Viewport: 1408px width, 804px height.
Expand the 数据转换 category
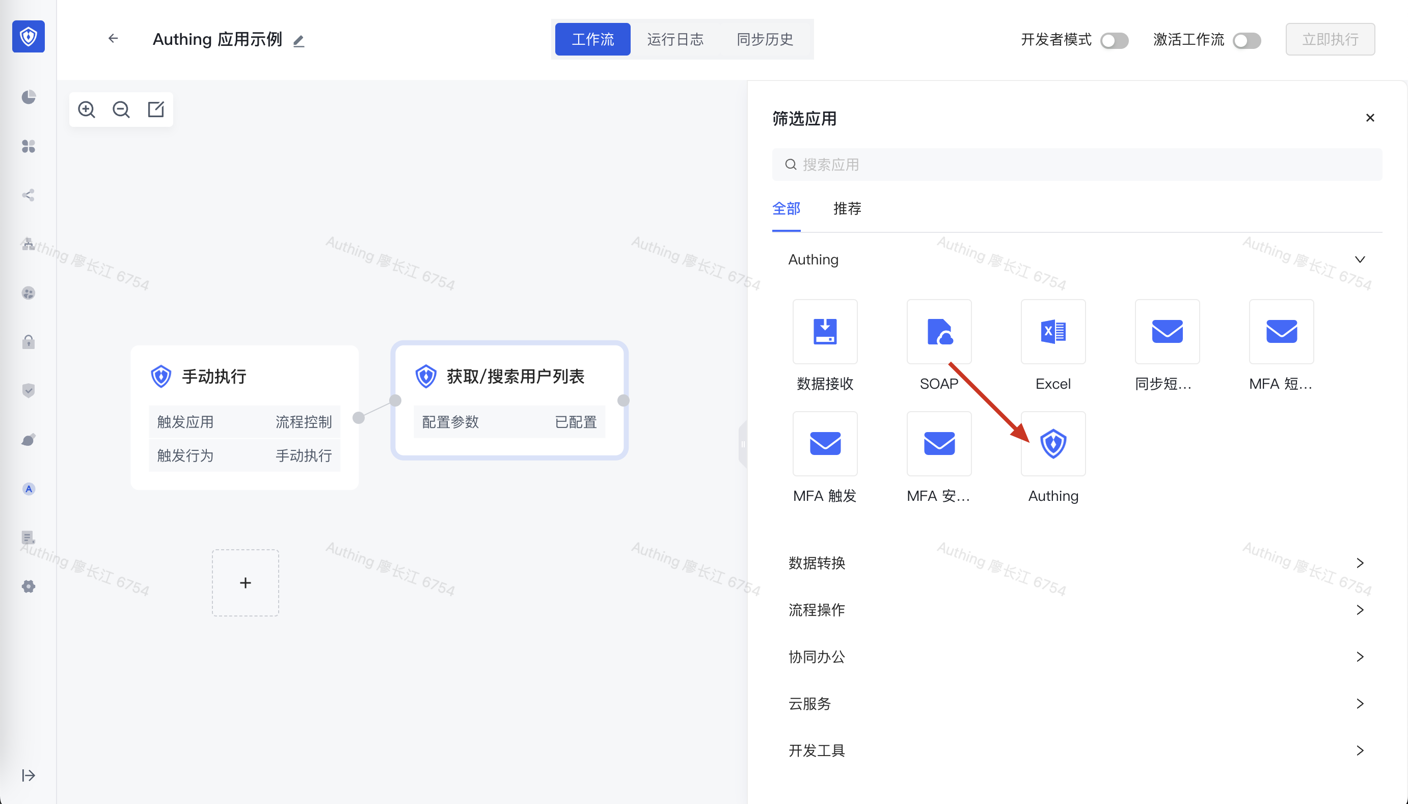click(x=1360, y=562)
